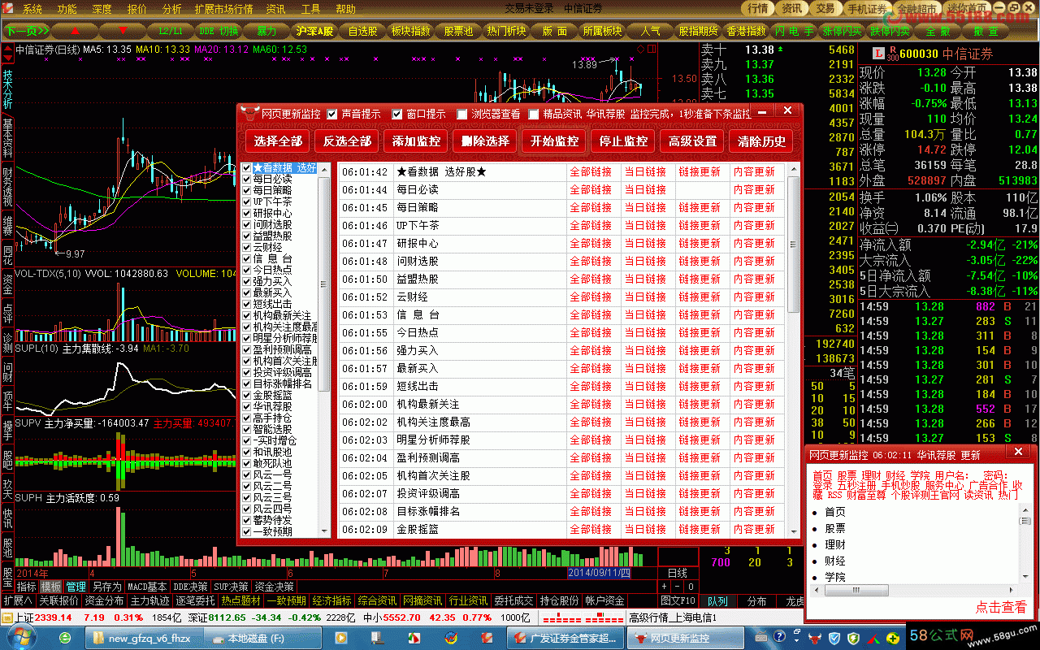1040x650 pixels.
Task: Open 财务透视 in left sidebar
Action: 7,186
